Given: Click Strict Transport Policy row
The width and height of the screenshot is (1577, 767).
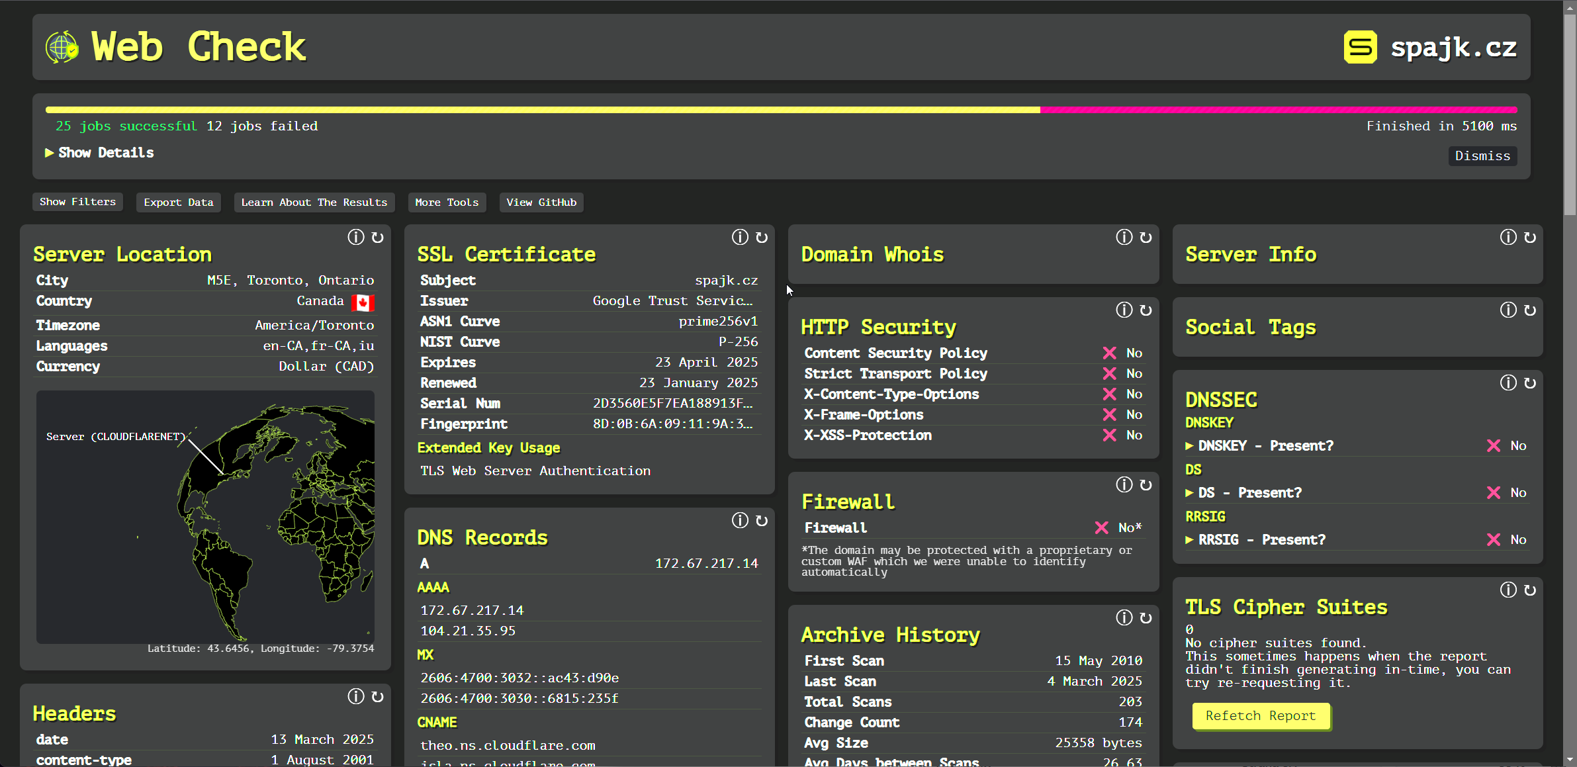Looking at the screenshot, I should tap(973, 374).
